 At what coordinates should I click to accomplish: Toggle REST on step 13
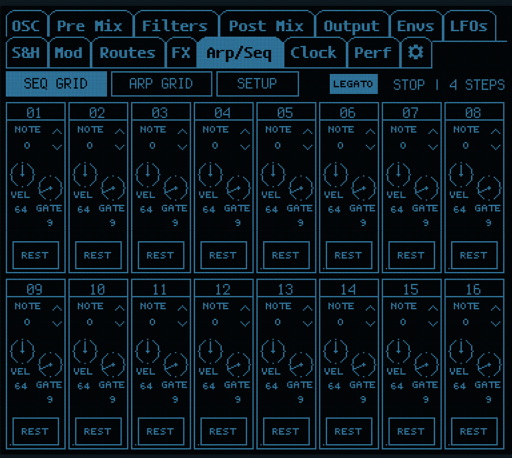(x=286, y=432)
